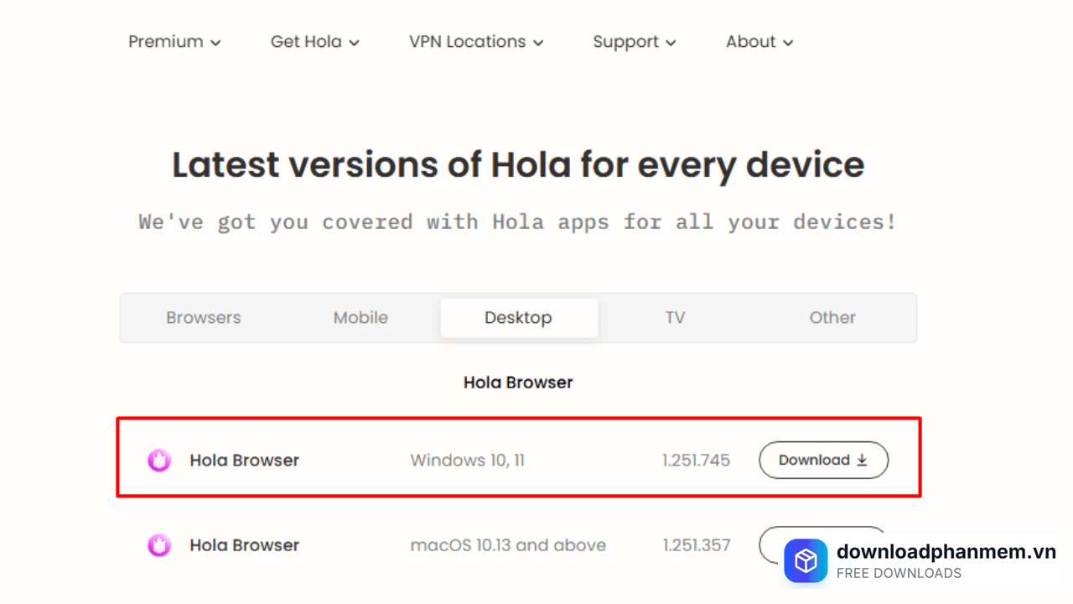Click the Hola Browser icon in the Windows row
This screenshot has width=1073, height=604.
click(x=158, y=460)
